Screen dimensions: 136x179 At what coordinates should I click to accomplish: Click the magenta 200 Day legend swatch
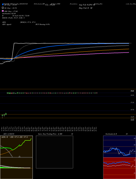pyautogui.click(x=3, y=11)
